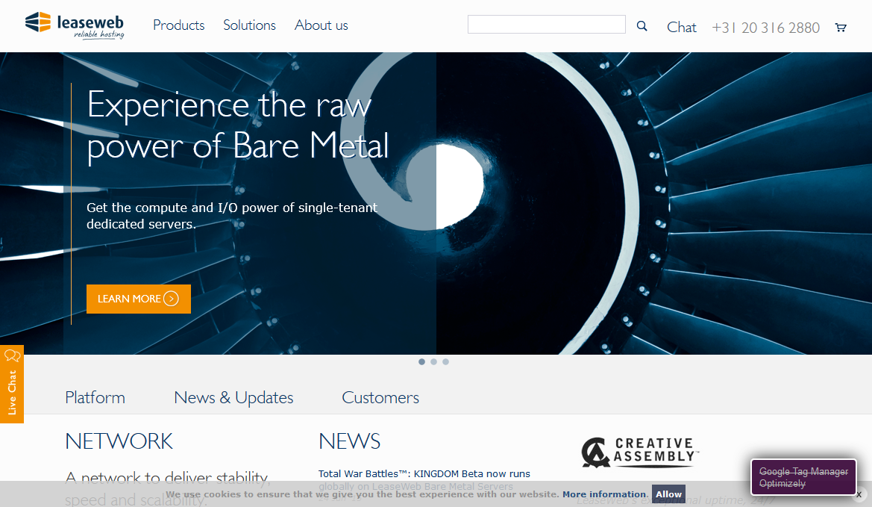
Task: Click the NETWORK heading
Action: [119, 441]
